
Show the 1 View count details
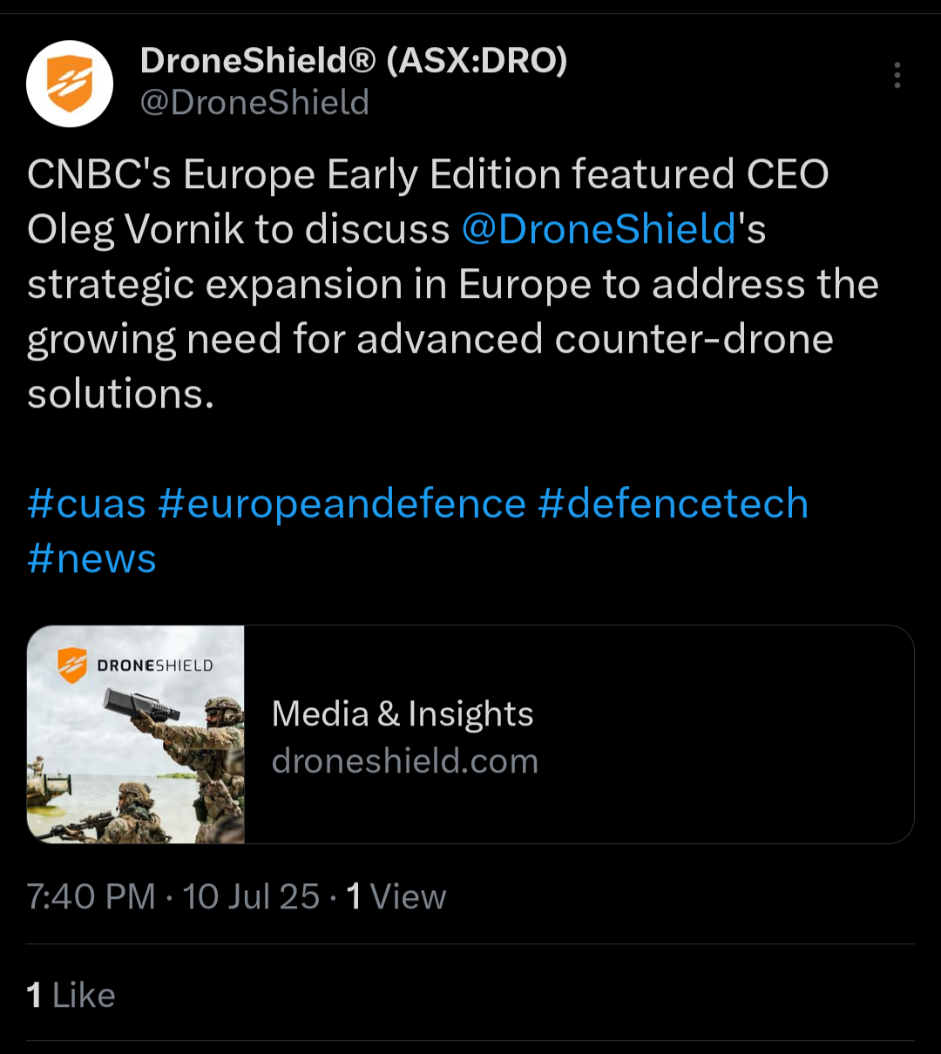click(x=396, y=896)
